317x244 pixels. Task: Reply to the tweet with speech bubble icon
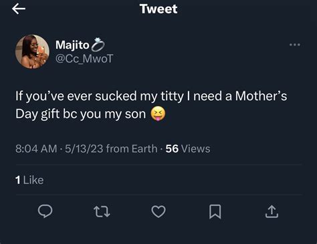[x=45, y=211]
